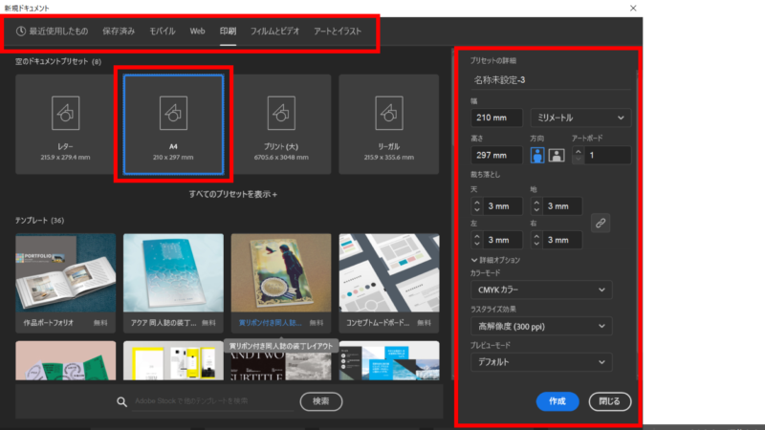Decrease left bleed (左) value
Viewport: 765px width, 430px height.
pos(477,244)
